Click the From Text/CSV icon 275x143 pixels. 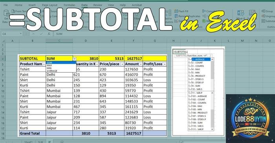tap(13, 11)
